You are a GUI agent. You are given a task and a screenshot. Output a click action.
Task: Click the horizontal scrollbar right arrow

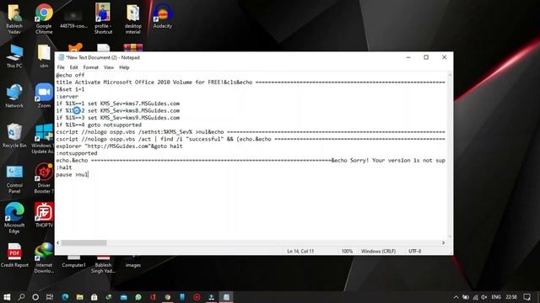(x=443, y=243)
